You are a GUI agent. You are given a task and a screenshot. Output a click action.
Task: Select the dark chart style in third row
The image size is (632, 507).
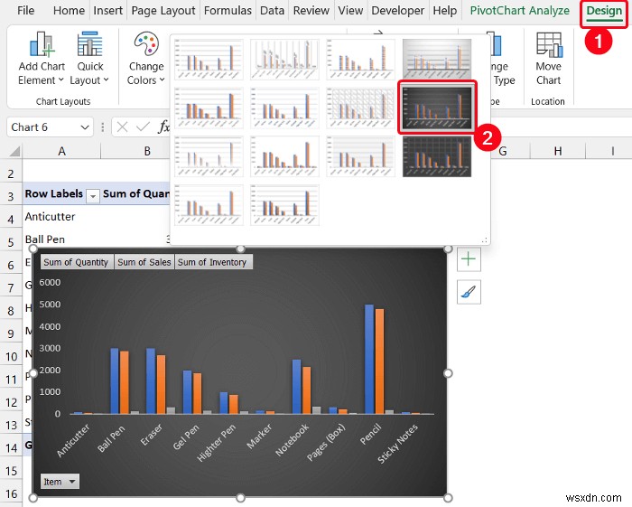(437, 156)
